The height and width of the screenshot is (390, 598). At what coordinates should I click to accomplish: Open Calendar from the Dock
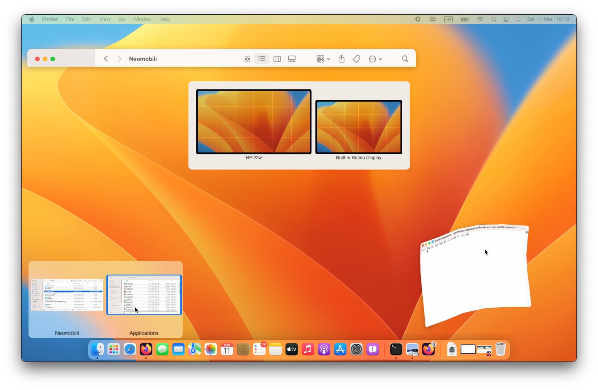[227, 350]
